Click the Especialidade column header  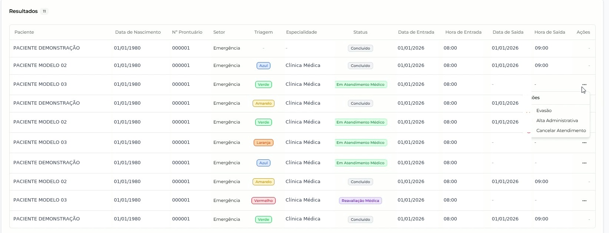(302, 32)
